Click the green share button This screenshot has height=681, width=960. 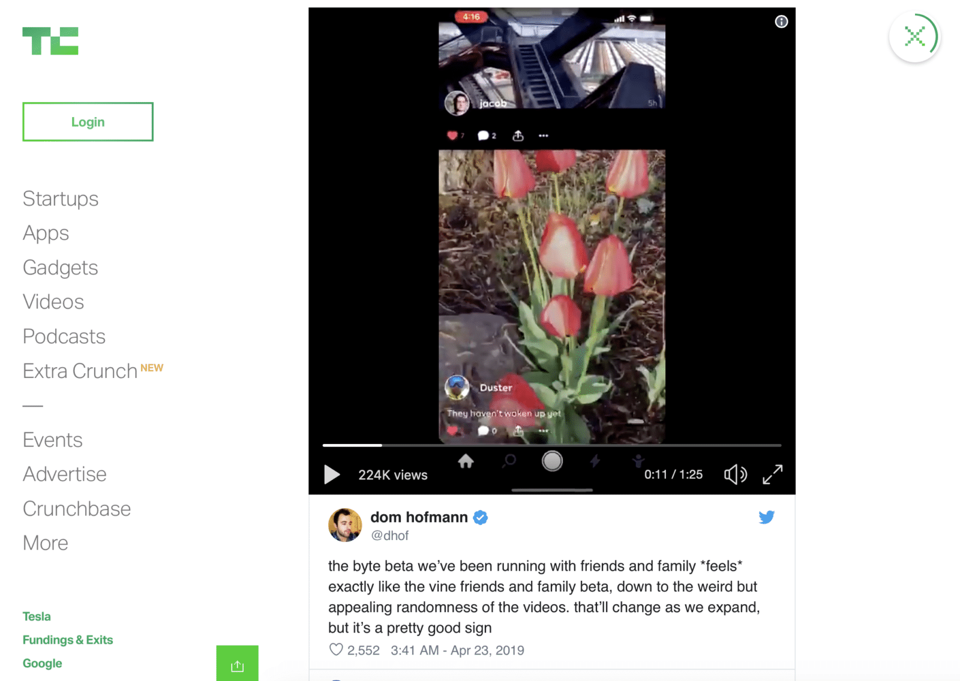pos(238,664)
